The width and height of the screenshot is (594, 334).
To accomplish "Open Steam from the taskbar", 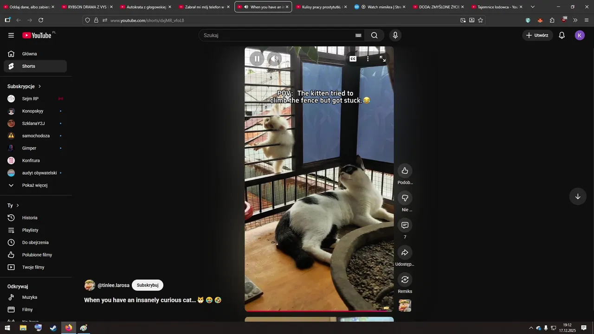I will coord(53,328).
